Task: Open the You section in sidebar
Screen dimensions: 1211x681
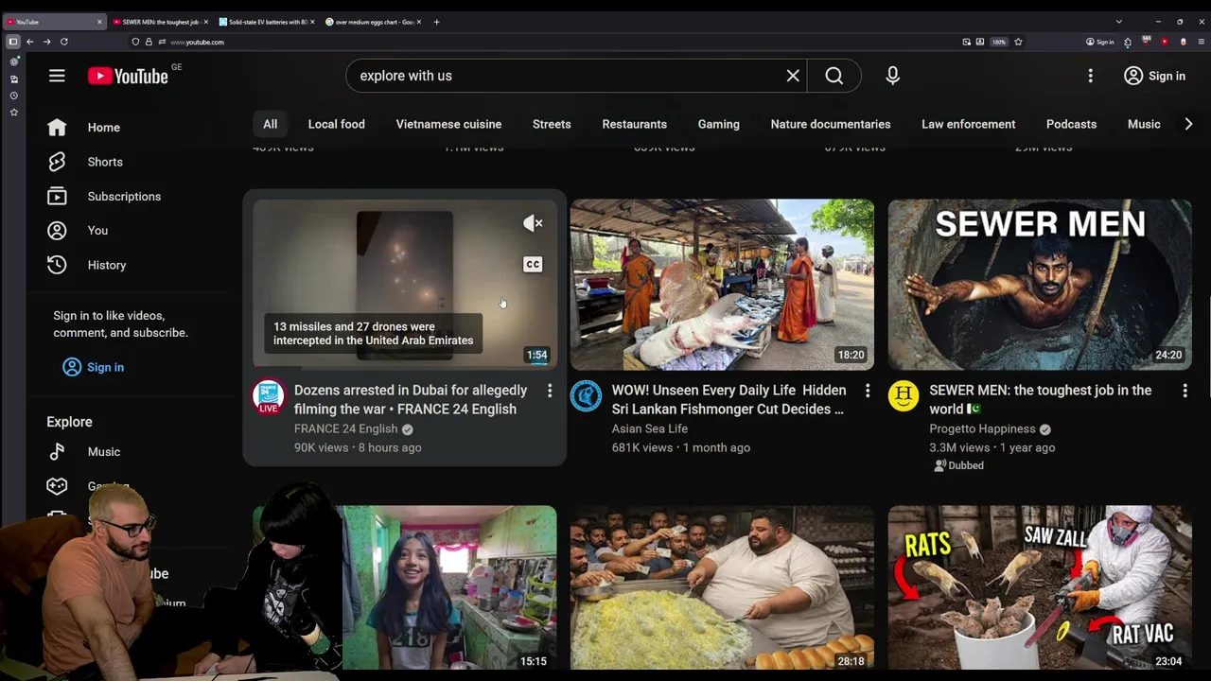Action: point(97,231)
